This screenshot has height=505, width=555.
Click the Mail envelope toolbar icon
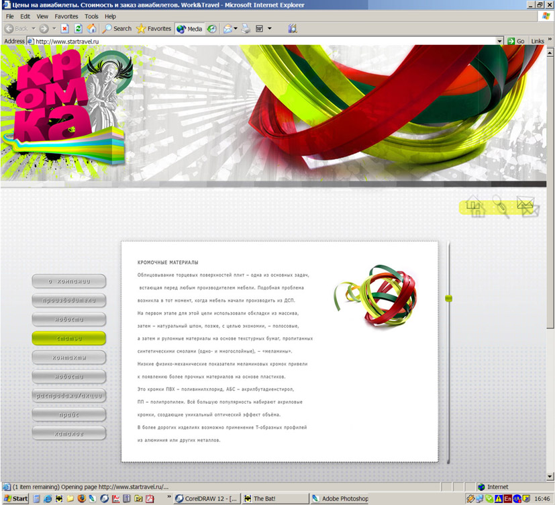228,29
